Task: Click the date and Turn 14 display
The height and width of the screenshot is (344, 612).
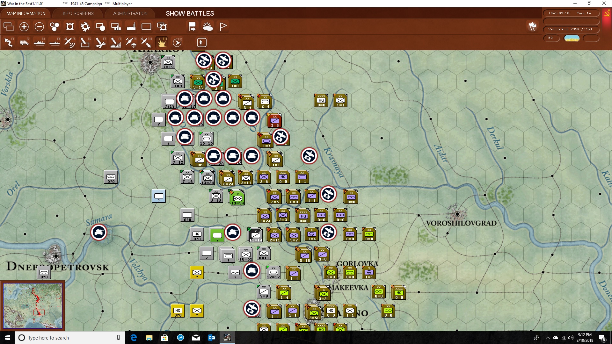Action: point(571,13)
